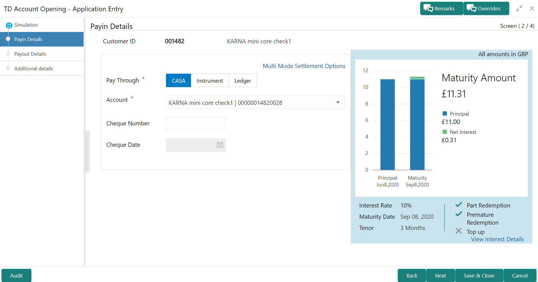Click Save & Close
The width and height of the screenshot is (538, 282).
coord(479,276)
